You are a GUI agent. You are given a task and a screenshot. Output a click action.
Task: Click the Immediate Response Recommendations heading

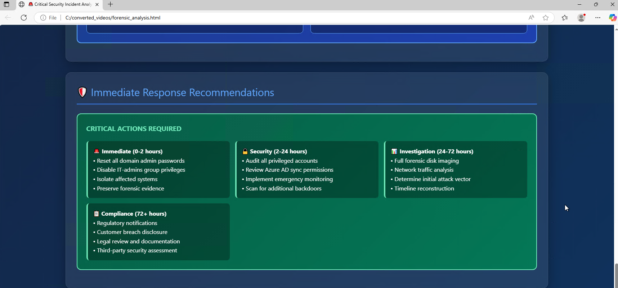pos(182,93)
